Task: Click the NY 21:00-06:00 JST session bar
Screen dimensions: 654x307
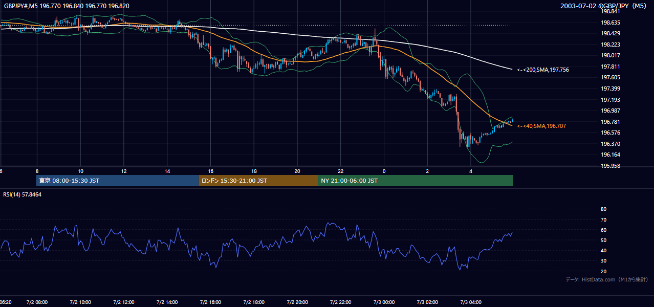Action: pyautogui.click(x=416, y=181)
